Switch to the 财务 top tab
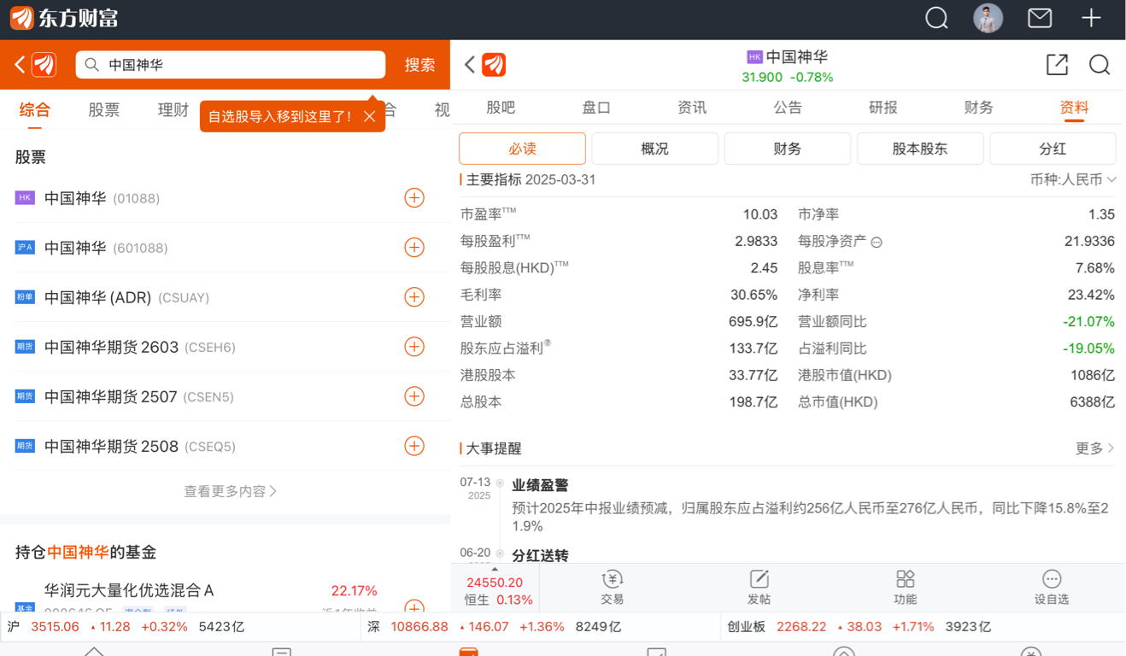 click(x=979, y=108)
